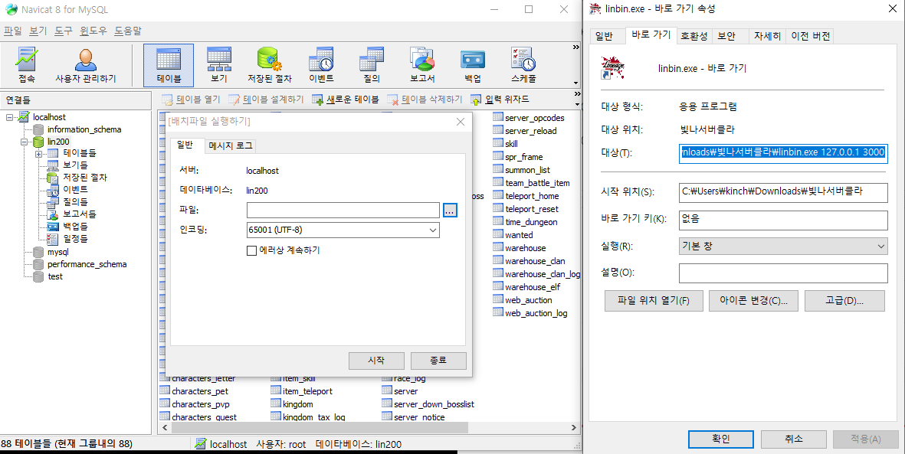The height and width of the screenshot is (454, 905).
Task: Select 백업들 node in connection tree
Action: tap(75, 226)
